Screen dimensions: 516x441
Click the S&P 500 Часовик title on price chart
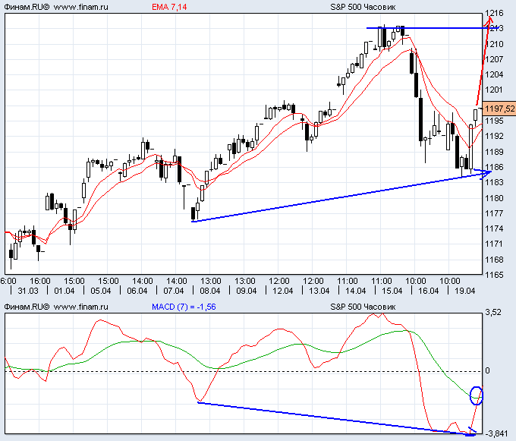[363, 7]
